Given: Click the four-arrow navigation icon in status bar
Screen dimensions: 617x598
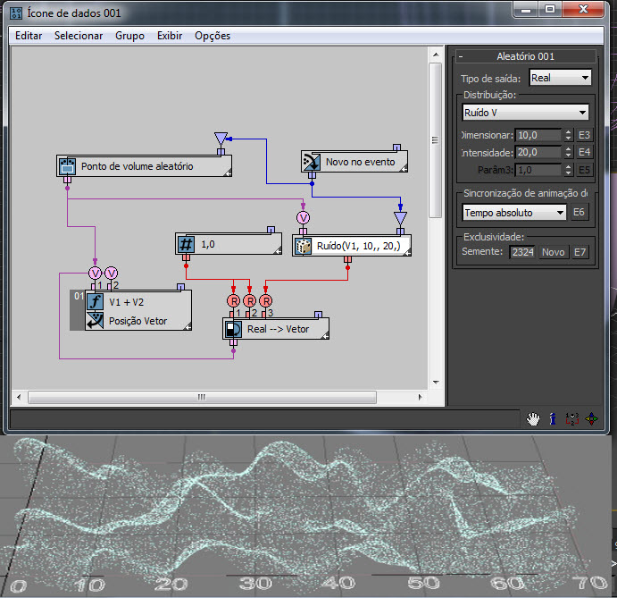Looking at the screenshot, I should (x=591, y=419).
